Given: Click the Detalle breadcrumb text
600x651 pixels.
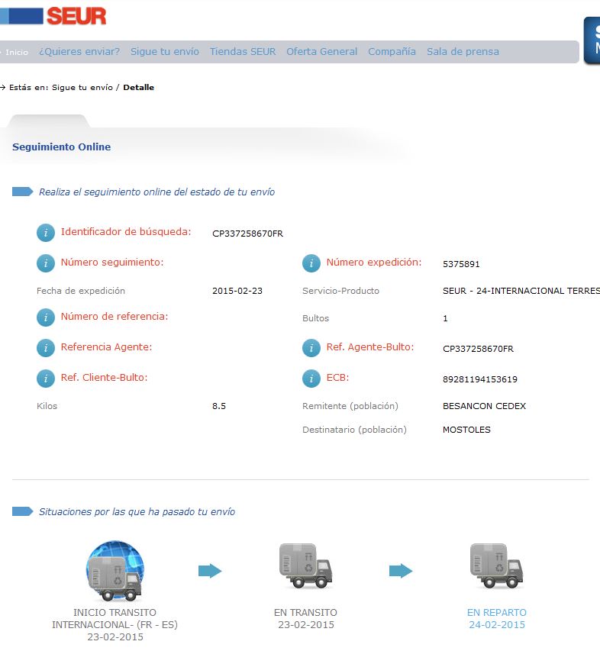Looking at the screenshot, I should point(139,88).
